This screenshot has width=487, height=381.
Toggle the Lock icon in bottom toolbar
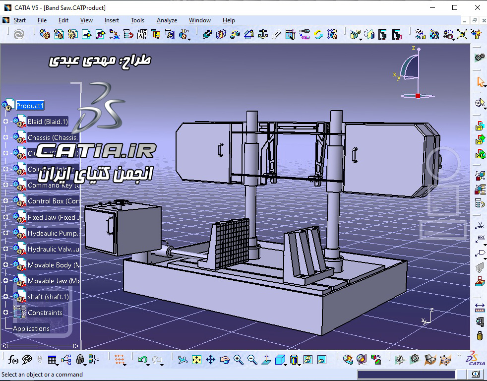pyautogui.click(x=80, y=360)
